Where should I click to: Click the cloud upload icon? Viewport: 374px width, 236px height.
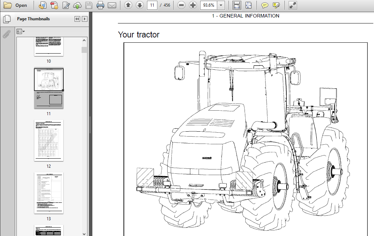77,5
